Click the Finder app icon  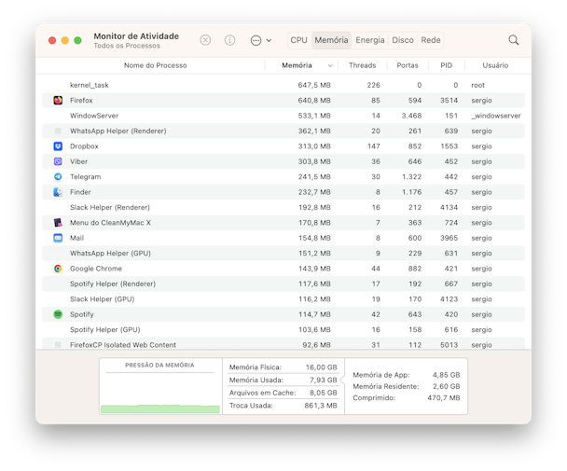click(x=58, y=192)
